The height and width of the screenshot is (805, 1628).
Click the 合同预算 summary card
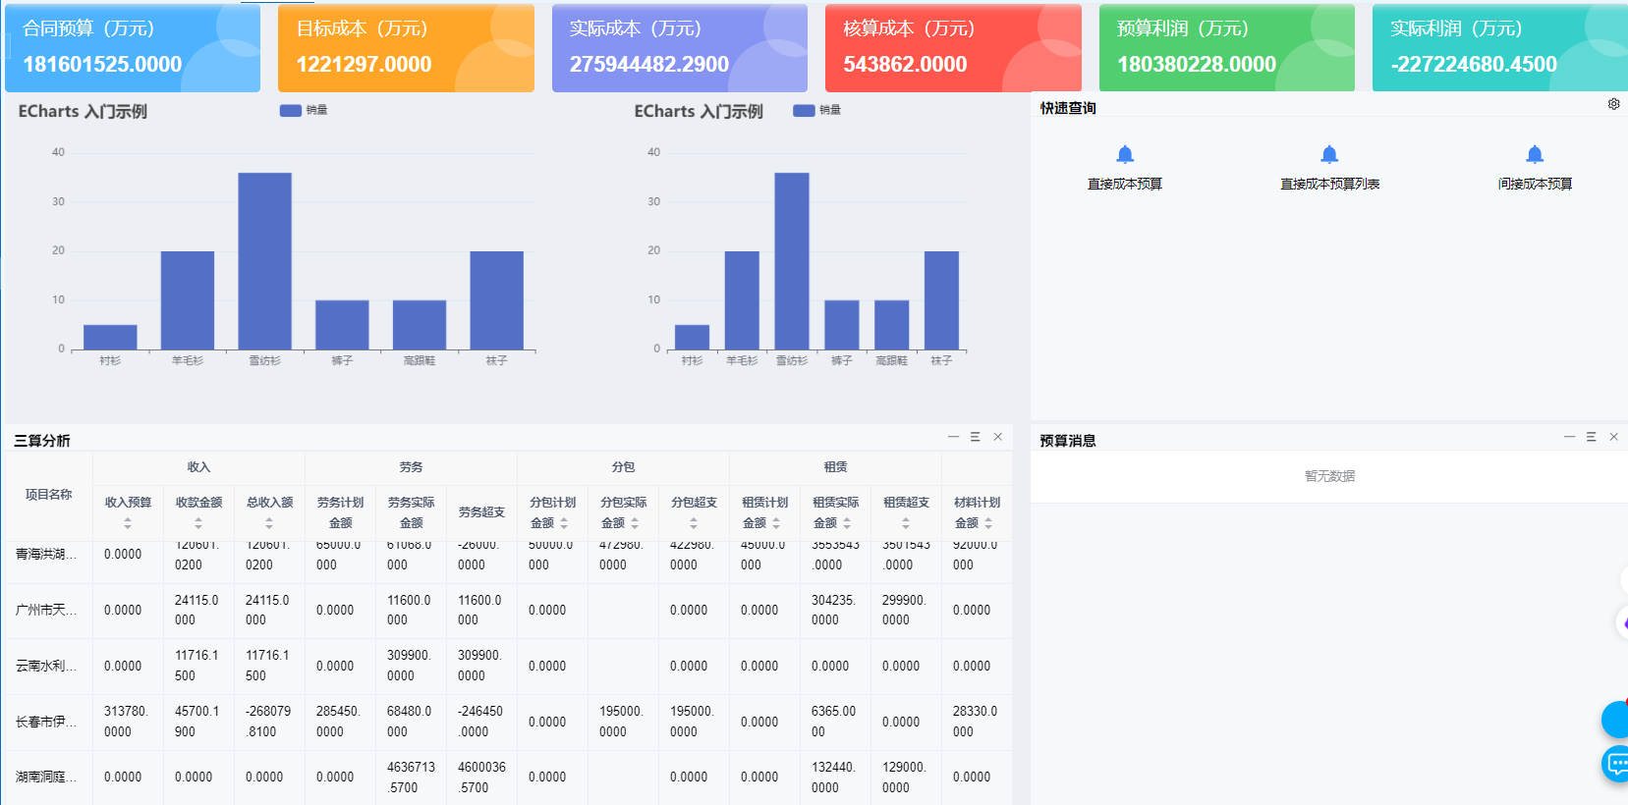tap(133, 48)
